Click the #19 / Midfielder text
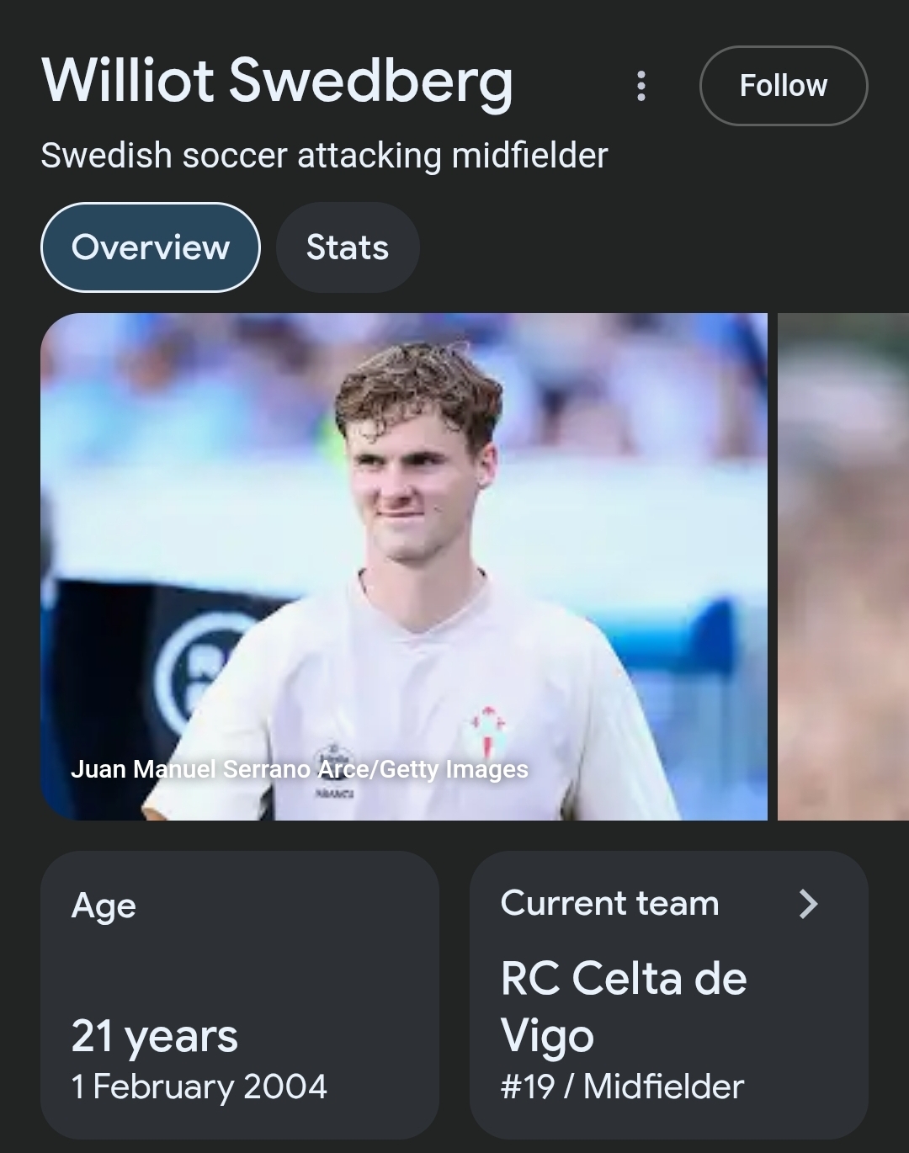The image size is (909, 1153). [x=622, y=1087]
